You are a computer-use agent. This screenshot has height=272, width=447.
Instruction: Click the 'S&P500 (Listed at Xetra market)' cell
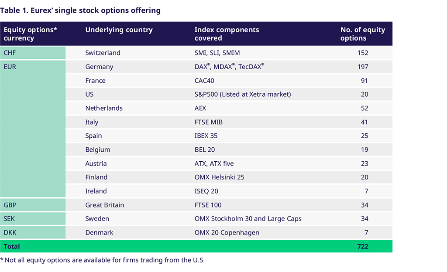pyautogui.click(x=243, y=94)
